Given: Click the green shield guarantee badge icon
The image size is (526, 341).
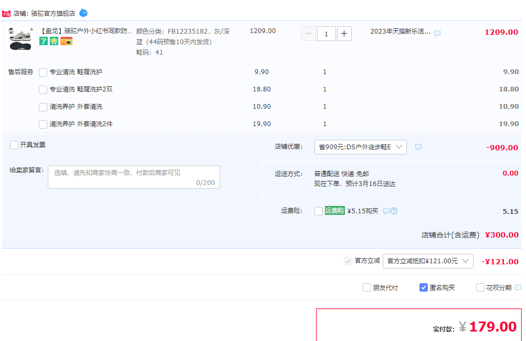Looking at the screenshot, I should tap(54, 42).
